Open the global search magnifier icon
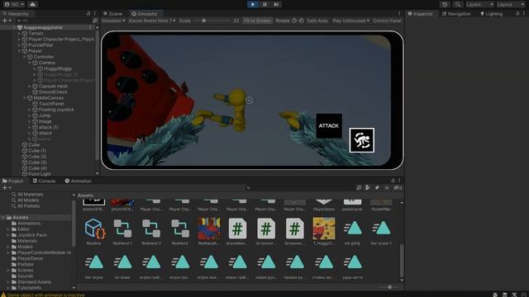 click(457, 4)
